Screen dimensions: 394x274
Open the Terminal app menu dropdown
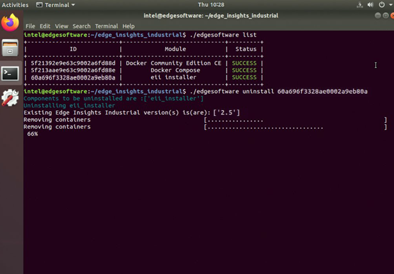[56, 4]
